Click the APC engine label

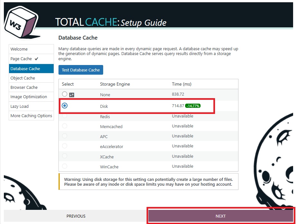[x=104, y=137]
